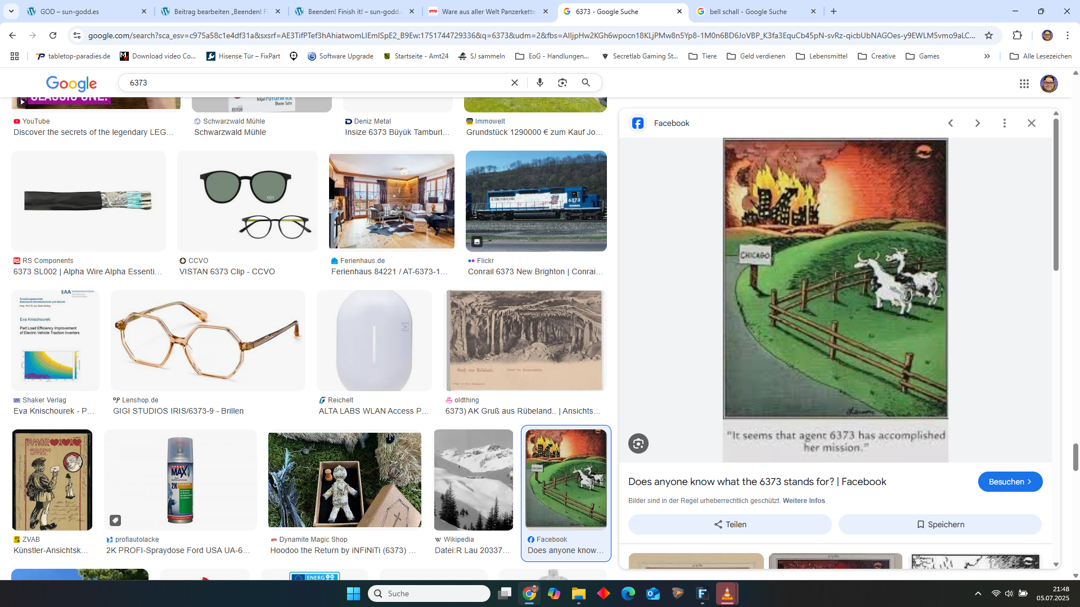View site information icon in address bar

click(77, 35)
